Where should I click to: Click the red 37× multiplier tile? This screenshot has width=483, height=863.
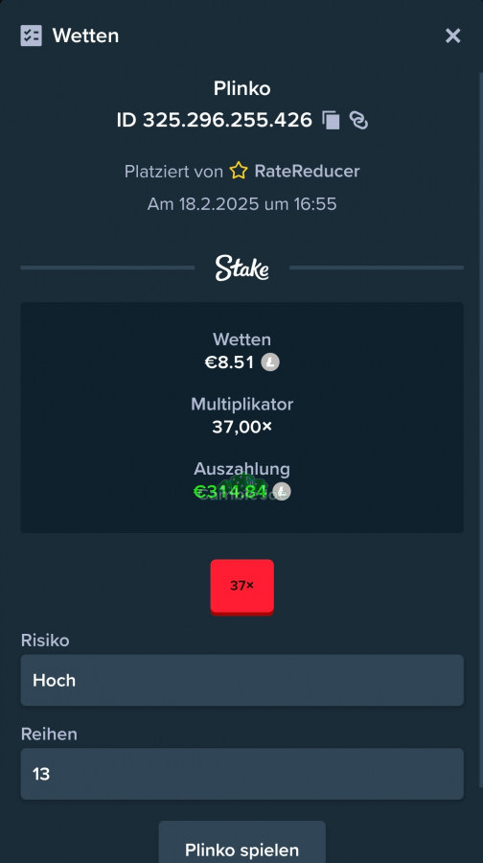[242, 587]
